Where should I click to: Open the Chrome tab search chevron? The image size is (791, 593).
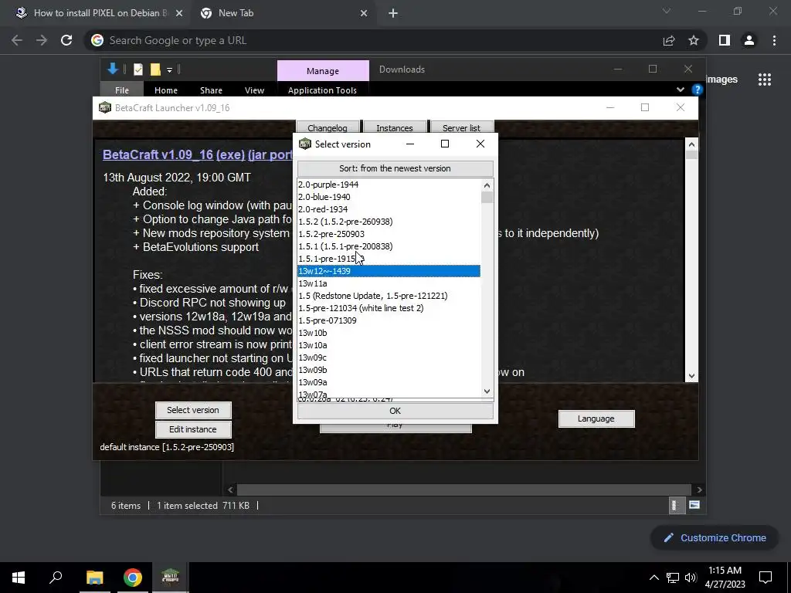point(667,11)
